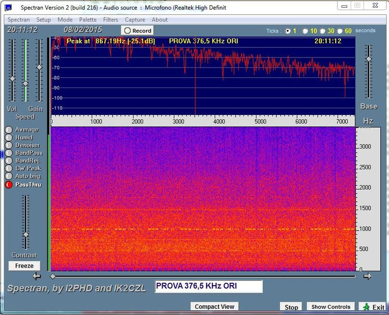This screenshot has width=389, height=315.
Task: Click the Contrast slider handle
Action: point(26,235)
